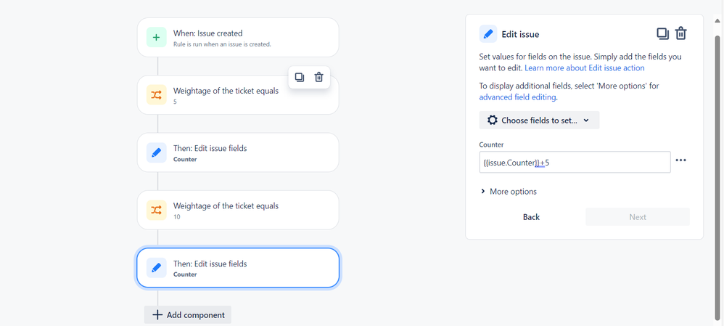Open the Choose fields to set dropdown

(x=539, y=121)
